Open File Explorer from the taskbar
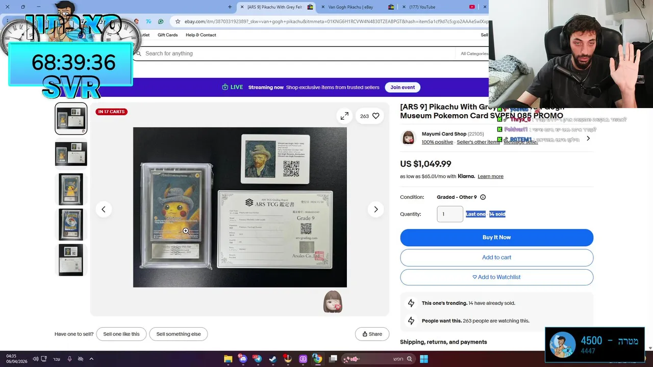The image size is (653, 367). click(x=228, y=359)
